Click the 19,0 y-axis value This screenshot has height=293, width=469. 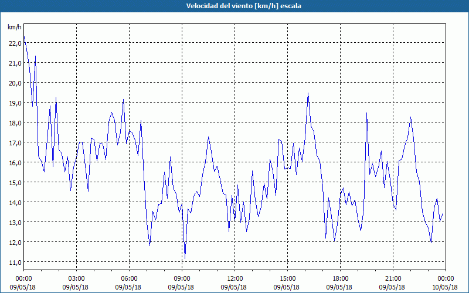[15, 103]
